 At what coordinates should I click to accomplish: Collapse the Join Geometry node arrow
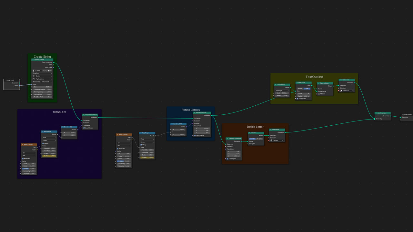coord(376,113)
